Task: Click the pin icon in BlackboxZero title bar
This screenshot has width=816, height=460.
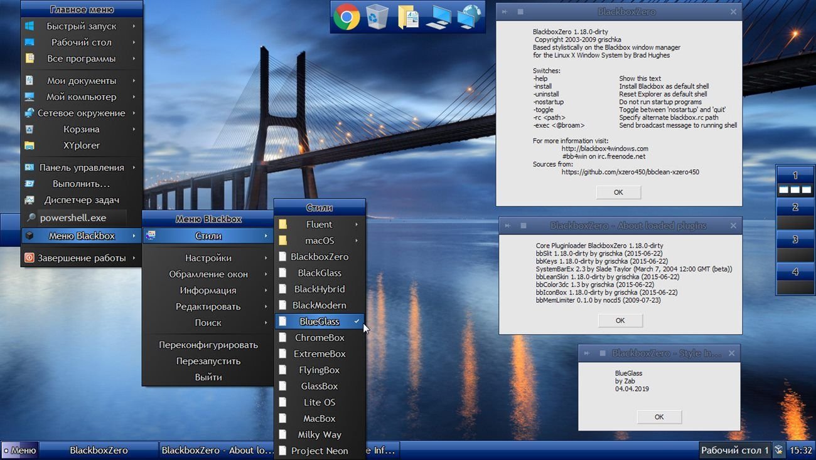Action: [506, 12]
